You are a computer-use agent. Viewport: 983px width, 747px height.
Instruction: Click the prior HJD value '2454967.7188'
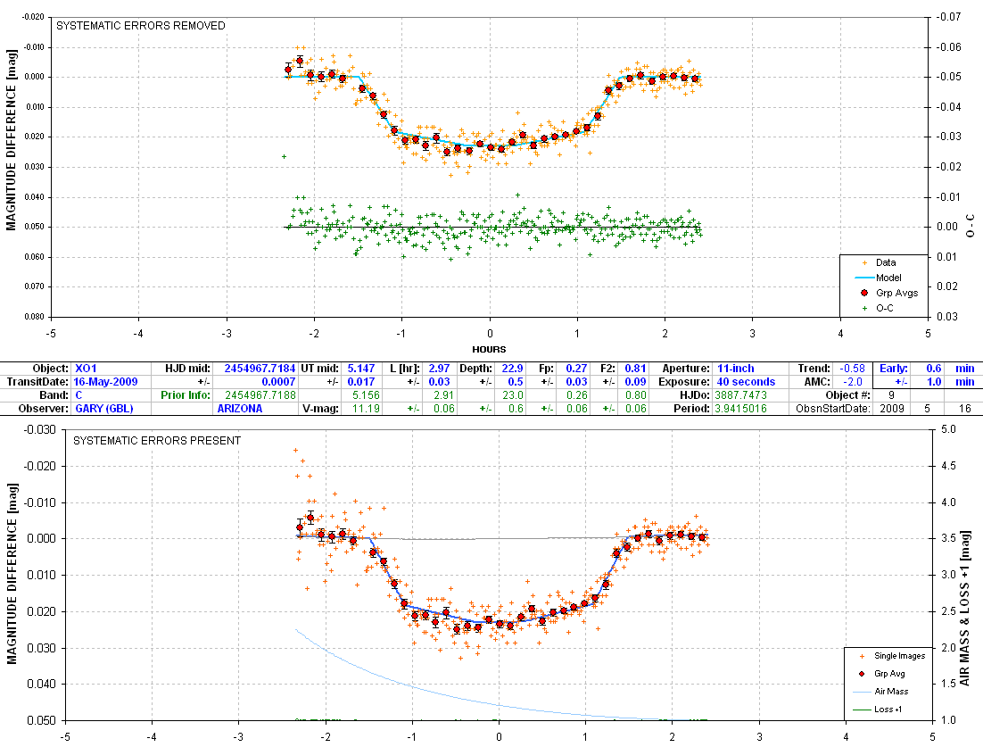coord(260,395)
